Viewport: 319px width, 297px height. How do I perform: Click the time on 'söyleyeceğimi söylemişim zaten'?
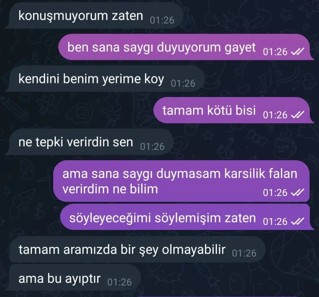click(x=275, y=222)
